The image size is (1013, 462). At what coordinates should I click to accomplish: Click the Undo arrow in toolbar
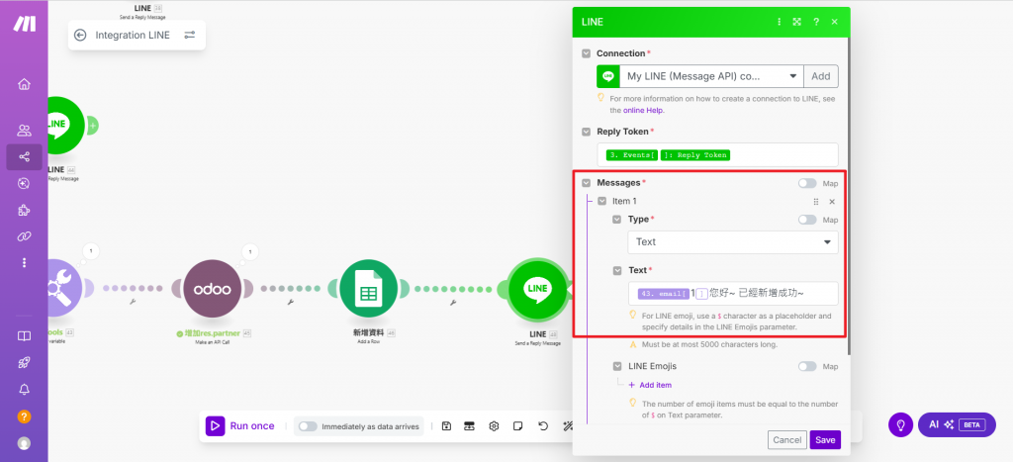[543, 425]
